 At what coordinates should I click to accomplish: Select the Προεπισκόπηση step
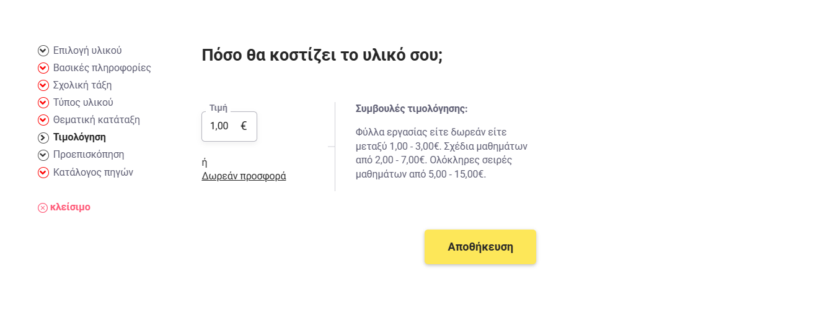(89, 155)
